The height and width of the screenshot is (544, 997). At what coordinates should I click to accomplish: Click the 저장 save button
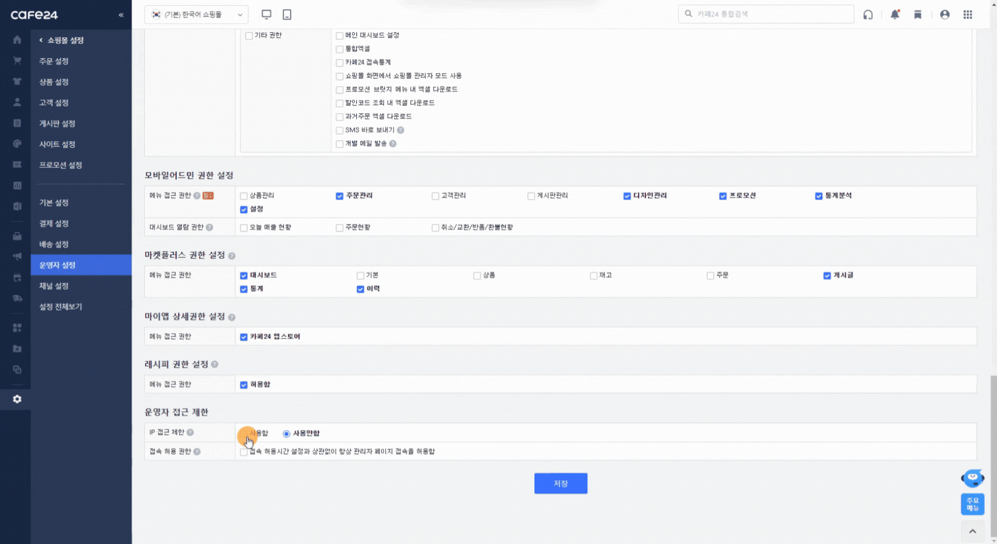[x=561, y=483]
